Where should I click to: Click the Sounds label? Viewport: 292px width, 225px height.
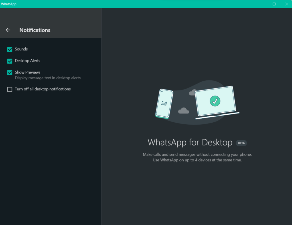[x=21, y=49]
